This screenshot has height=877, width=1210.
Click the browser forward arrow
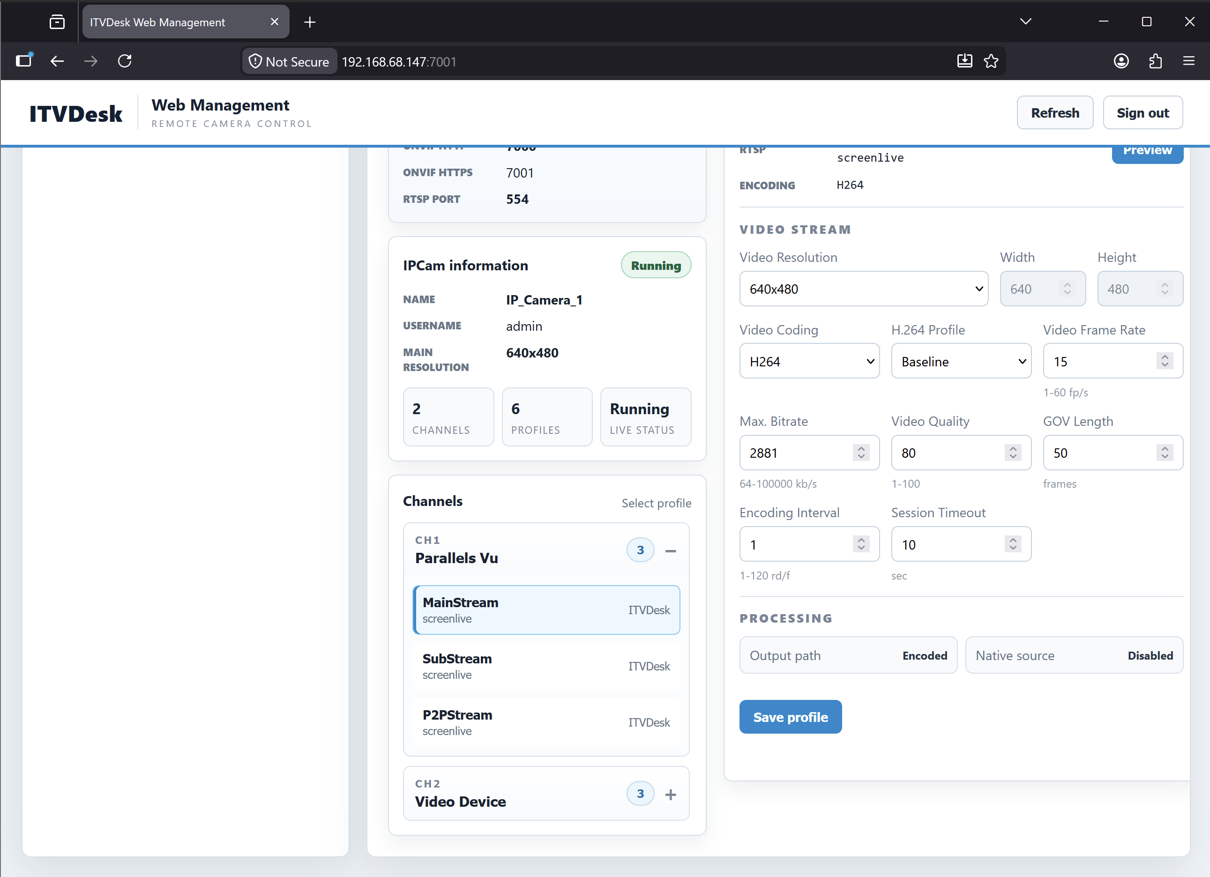pos(91,61)
